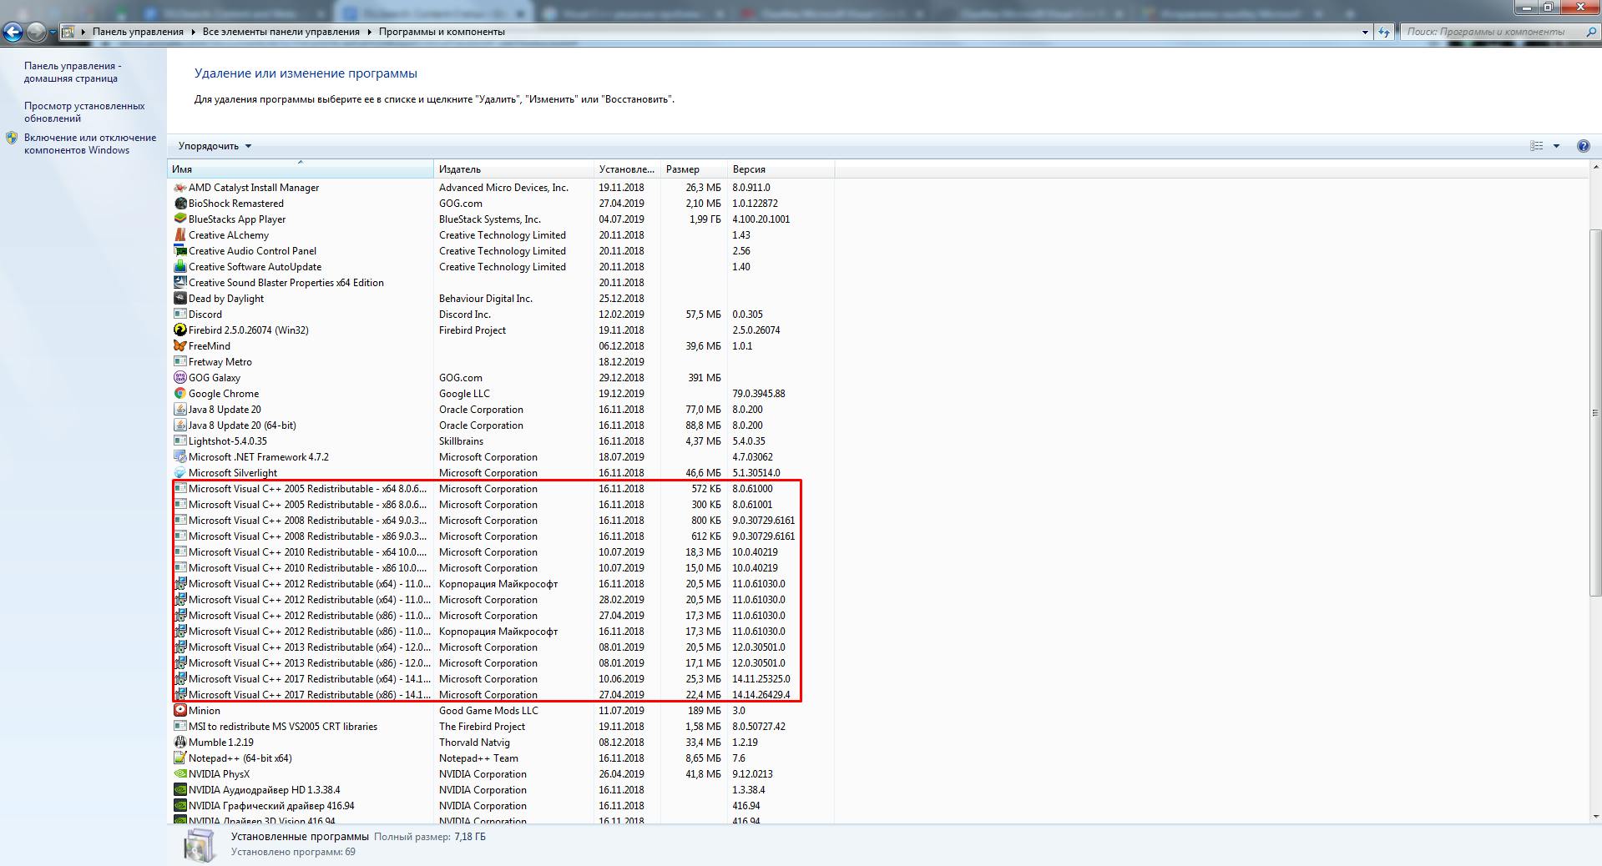
Task: Click the Dead by Daylight icon
Action: pos(180,299)
